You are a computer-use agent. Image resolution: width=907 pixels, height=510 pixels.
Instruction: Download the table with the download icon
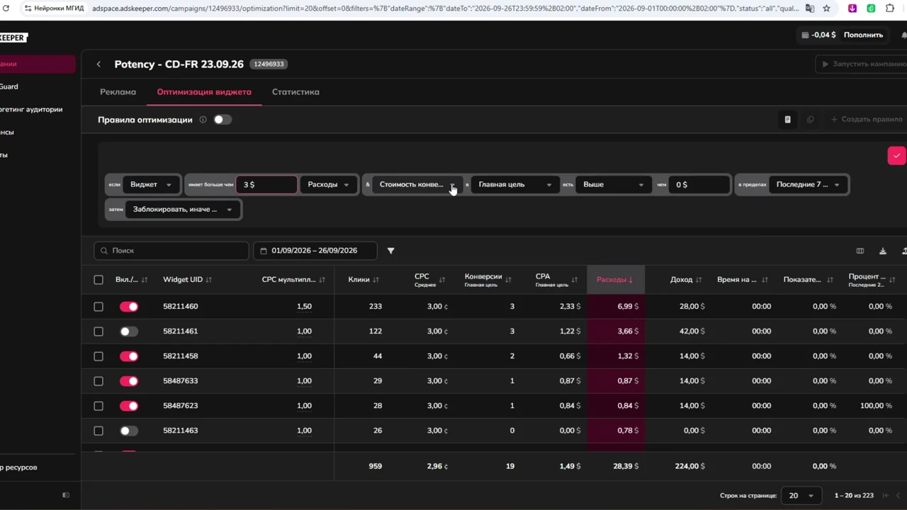883,251
